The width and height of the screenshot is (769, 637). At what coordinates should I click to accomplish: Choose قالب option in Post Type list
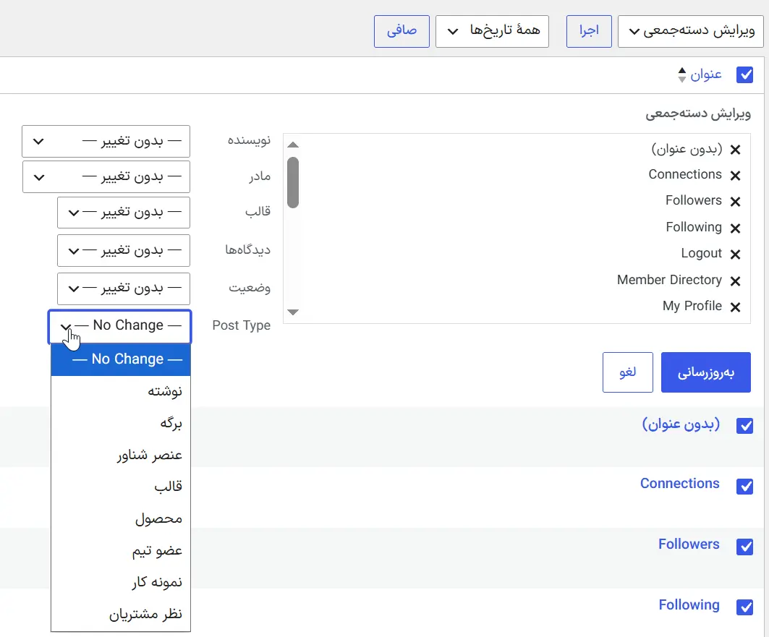121,487
